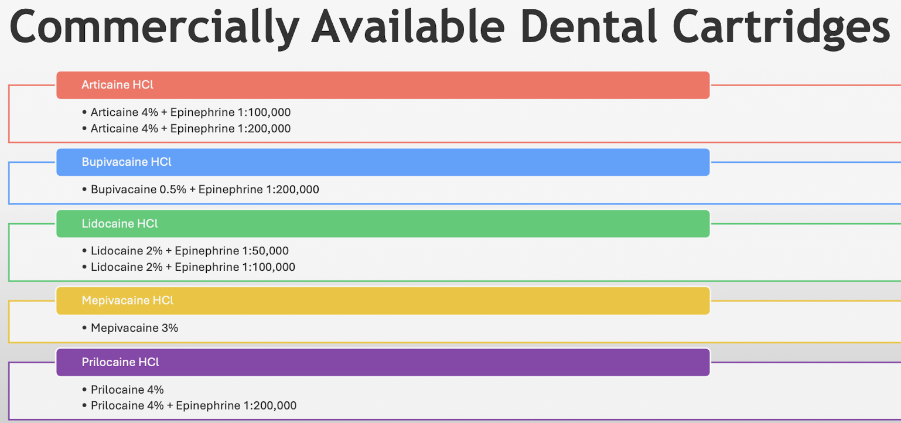Click the red bracket line left of Articaine bullets
This screenshot has height=423, width=901.
tap(9, 114)
